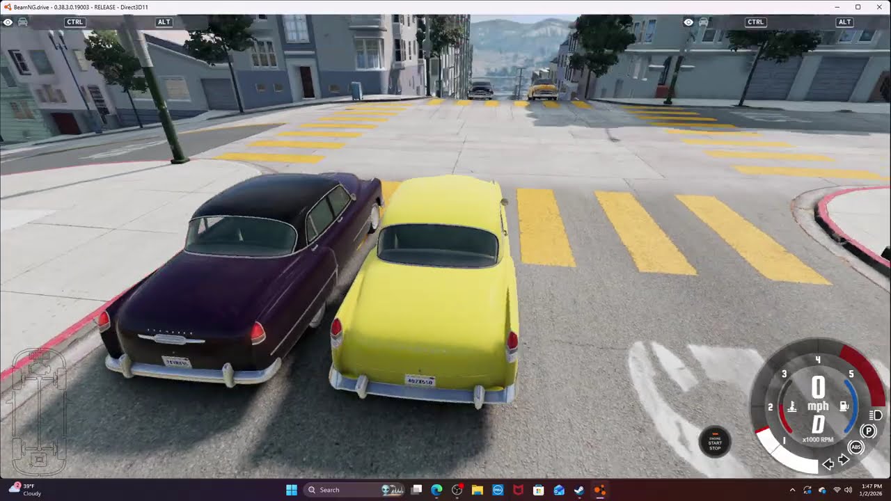
Task: Open the Windows Start menu
Action: click(292, 490)
